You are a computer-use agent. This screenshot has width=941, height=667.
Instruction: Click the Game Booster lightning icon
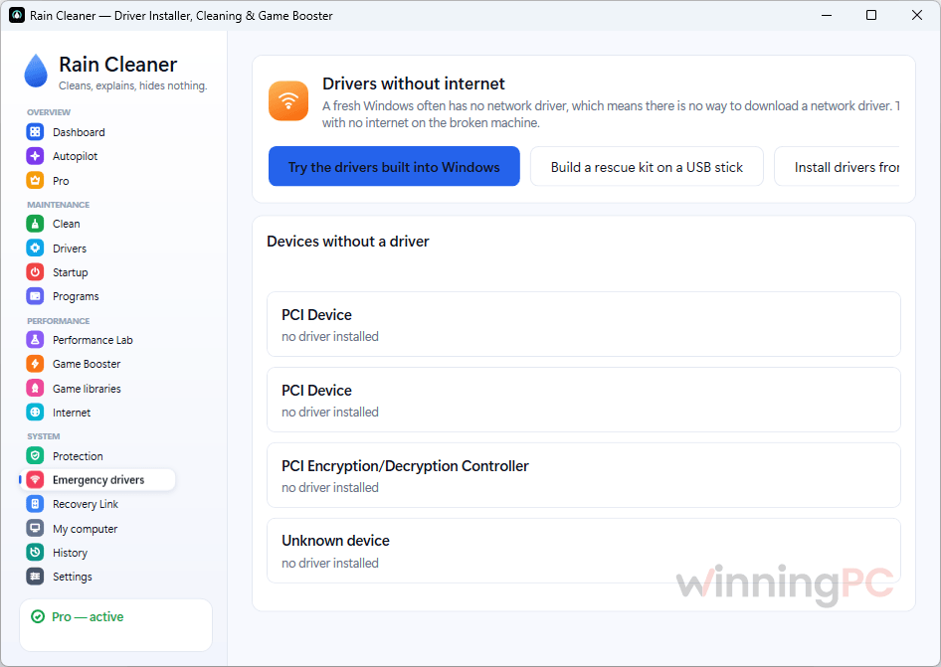[x=35, y=364]
